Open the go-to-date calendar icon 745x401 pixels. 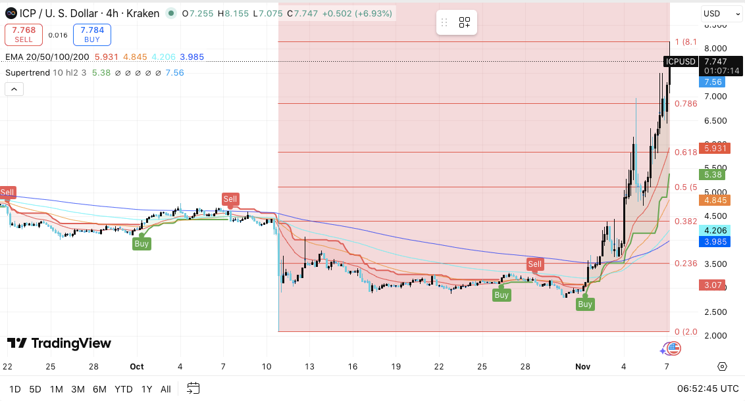pos(193,389)
